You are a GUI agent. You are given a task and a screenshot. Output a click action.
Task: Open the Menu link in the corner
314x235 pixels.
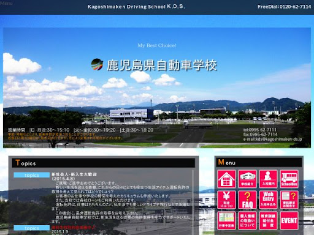tap(6, 3)
